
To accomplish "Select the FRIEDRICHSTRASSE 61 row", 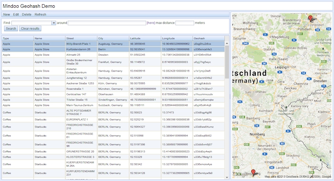I will click(113, 136).
